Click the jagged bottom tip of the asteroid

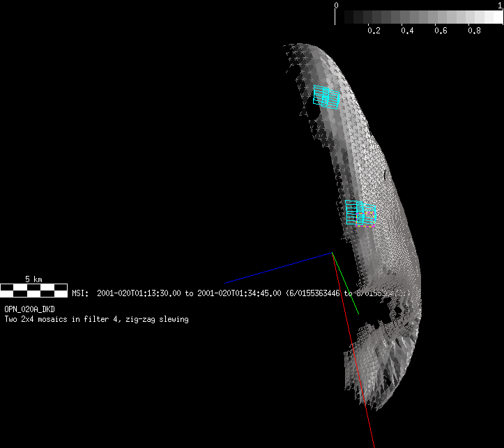click(362, 397)
